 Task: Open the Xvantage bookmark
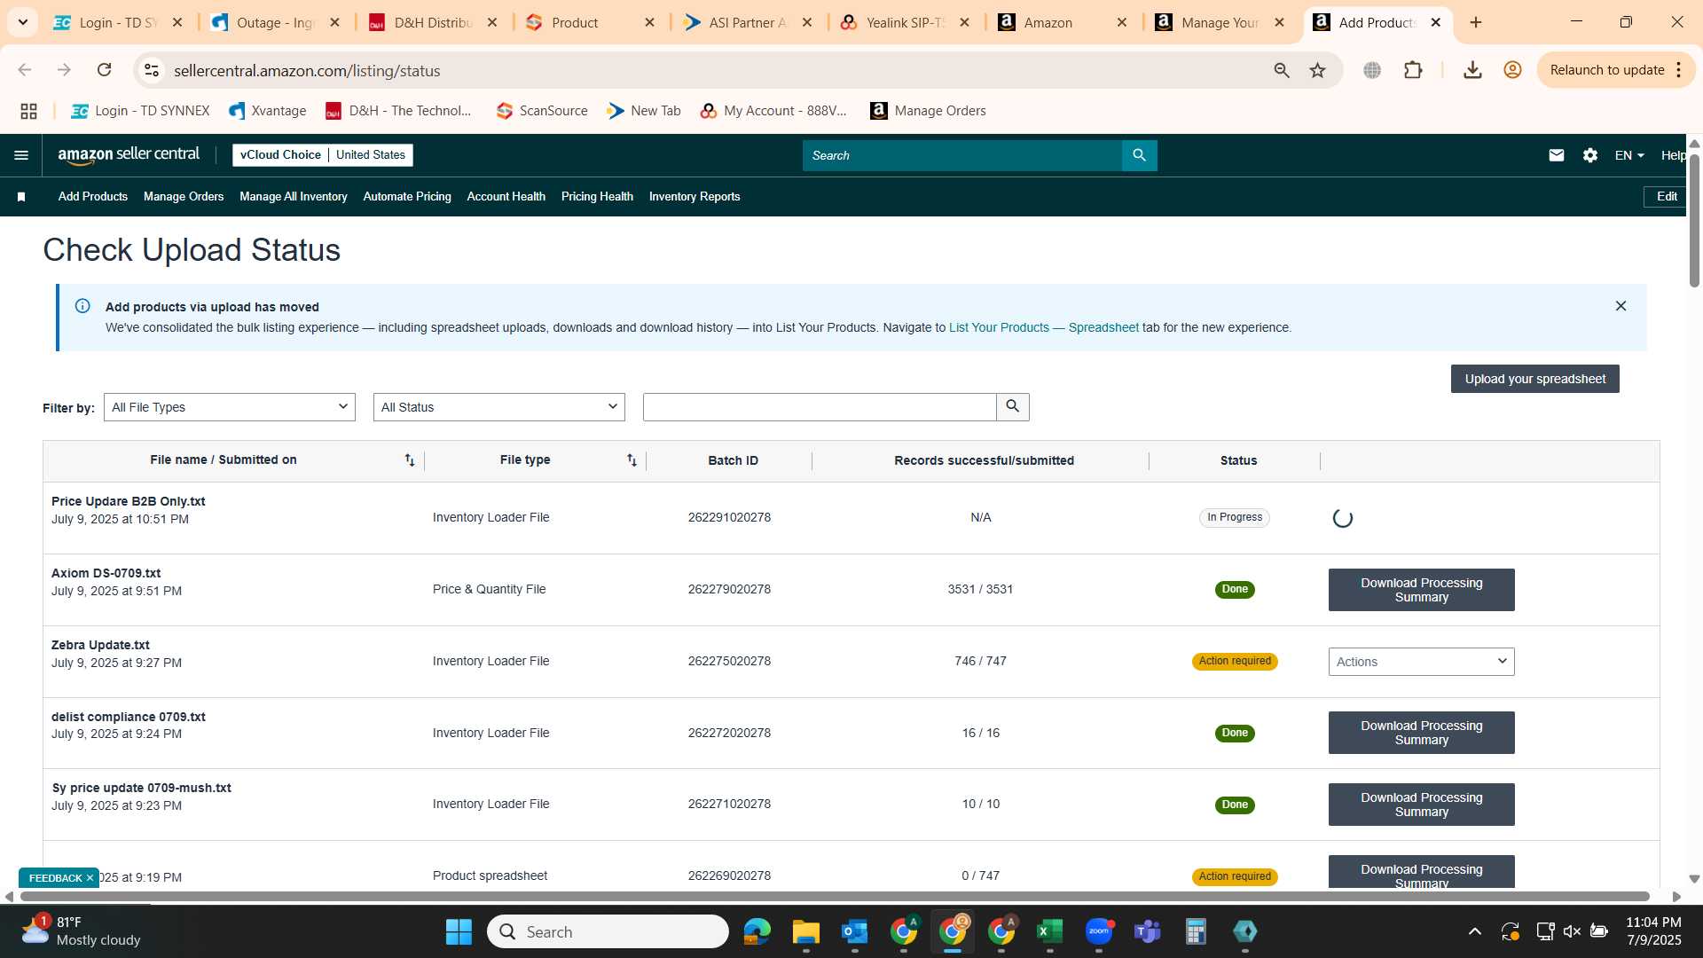pyautogui.click(x=268, y=111)
